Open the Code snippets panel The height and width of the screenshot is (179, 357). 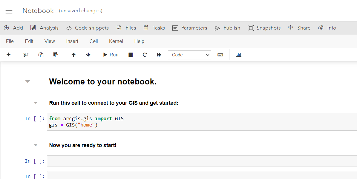(x=88, y=28)
